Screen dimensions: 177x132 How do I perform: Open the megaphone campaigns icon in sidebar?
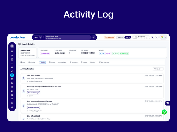point(12,71)
